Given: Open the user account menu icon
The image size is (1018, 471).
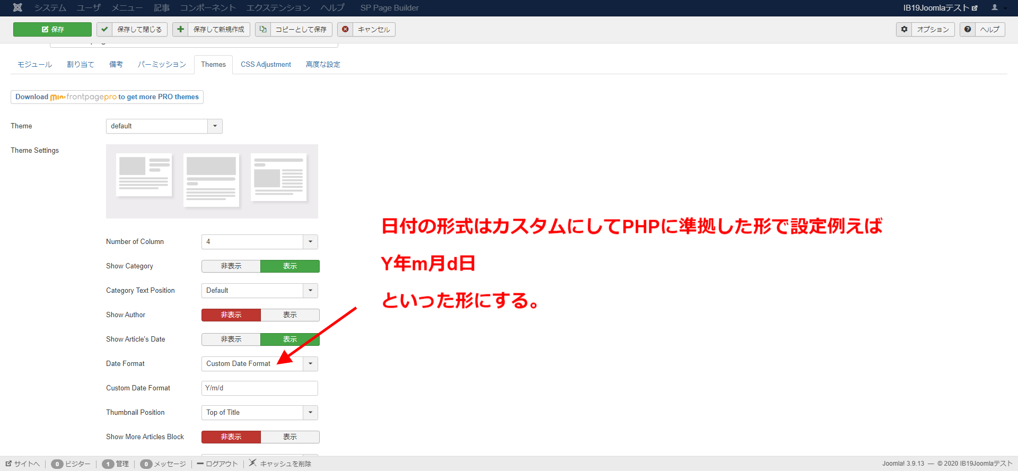Looking at the screenshot, I should coord(995,7).
